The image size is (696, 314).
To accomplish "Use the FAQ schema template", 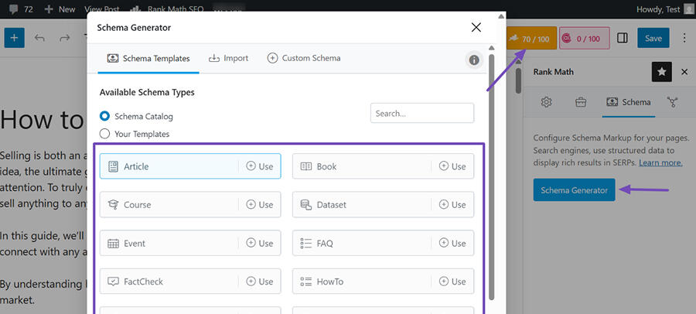I will [452, 243].
